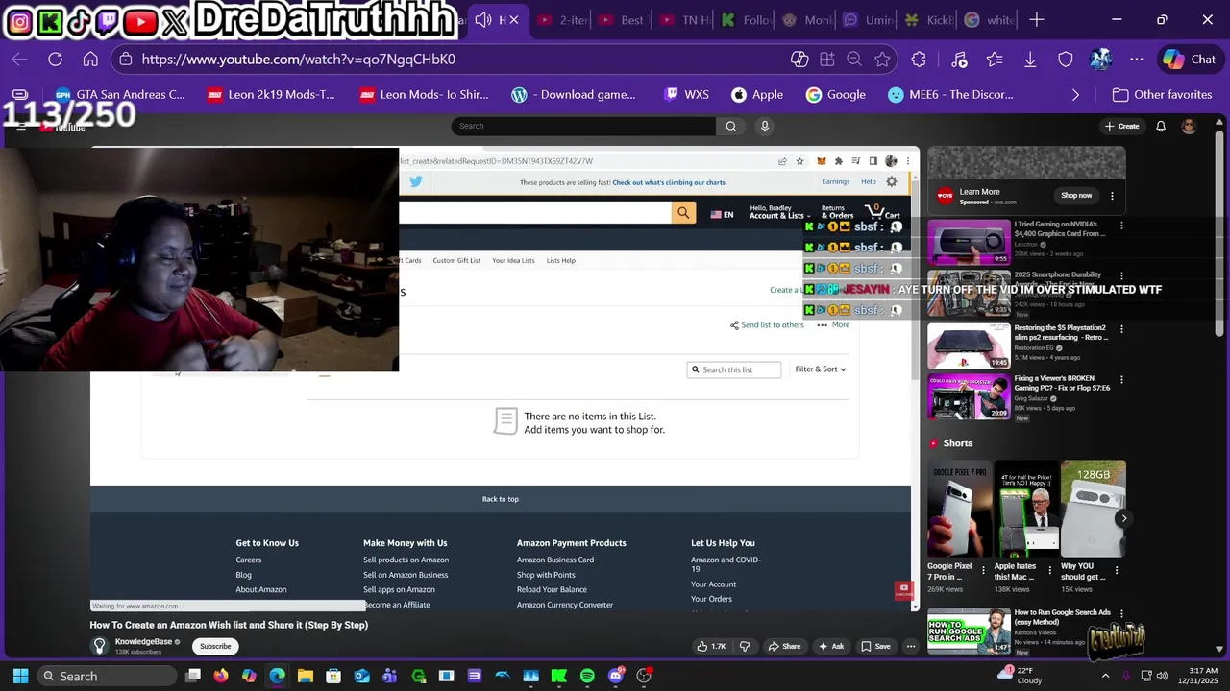This screenshot has width=1230, height=691.
Task: Open menu for NVIDIA $4,400 Graphics Card video
Action: point(1121,226)
